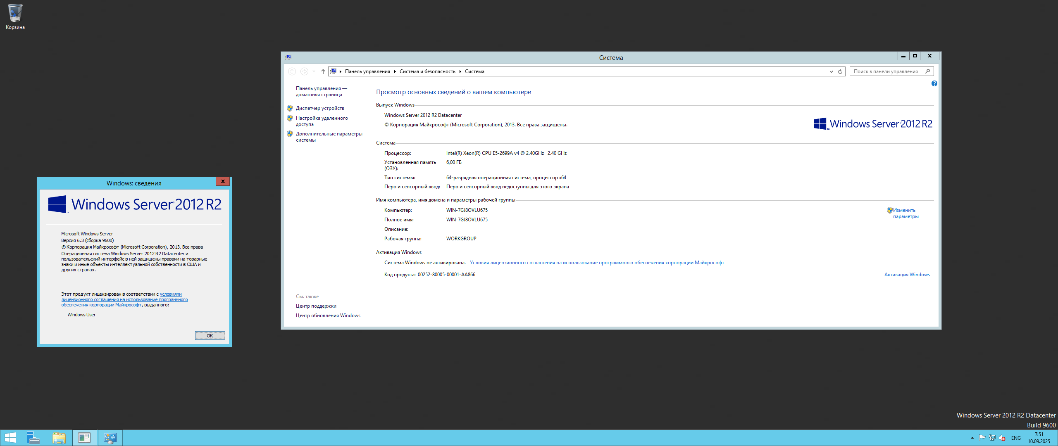This screenshot has height=446, width=1058.
Task: Navigate to Система и безопасность breadcrumb
Action: click(x=427, y=71)
